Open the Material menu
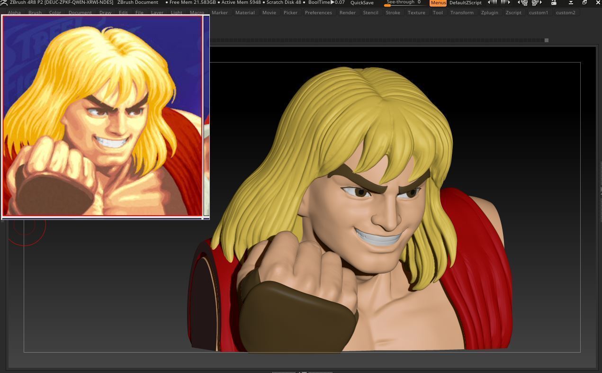 (x=245, y=12)
